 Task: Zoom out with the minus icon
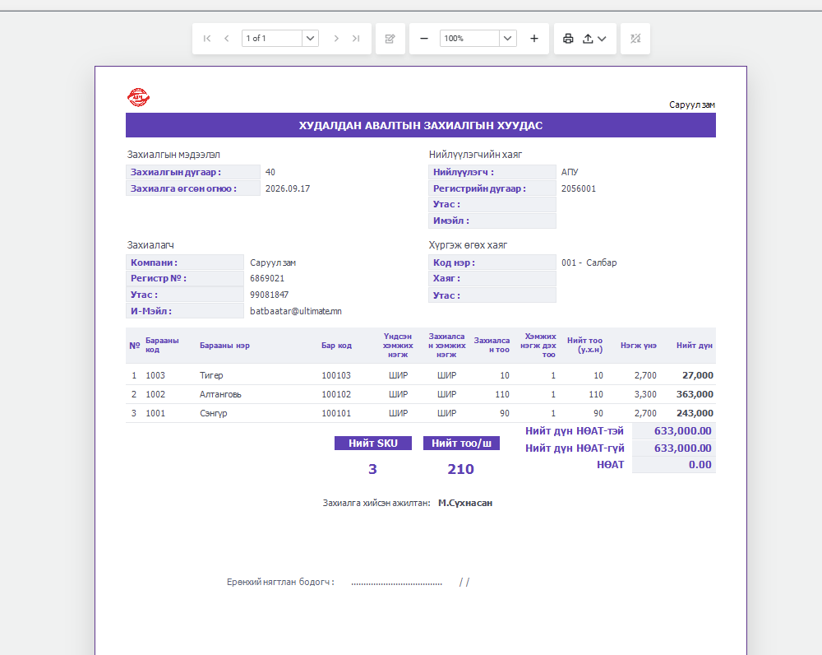pos(424,39)
